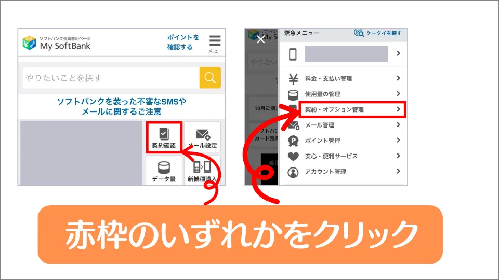
Task: Click the ケータイを探す link
Action: click(384, 33)
